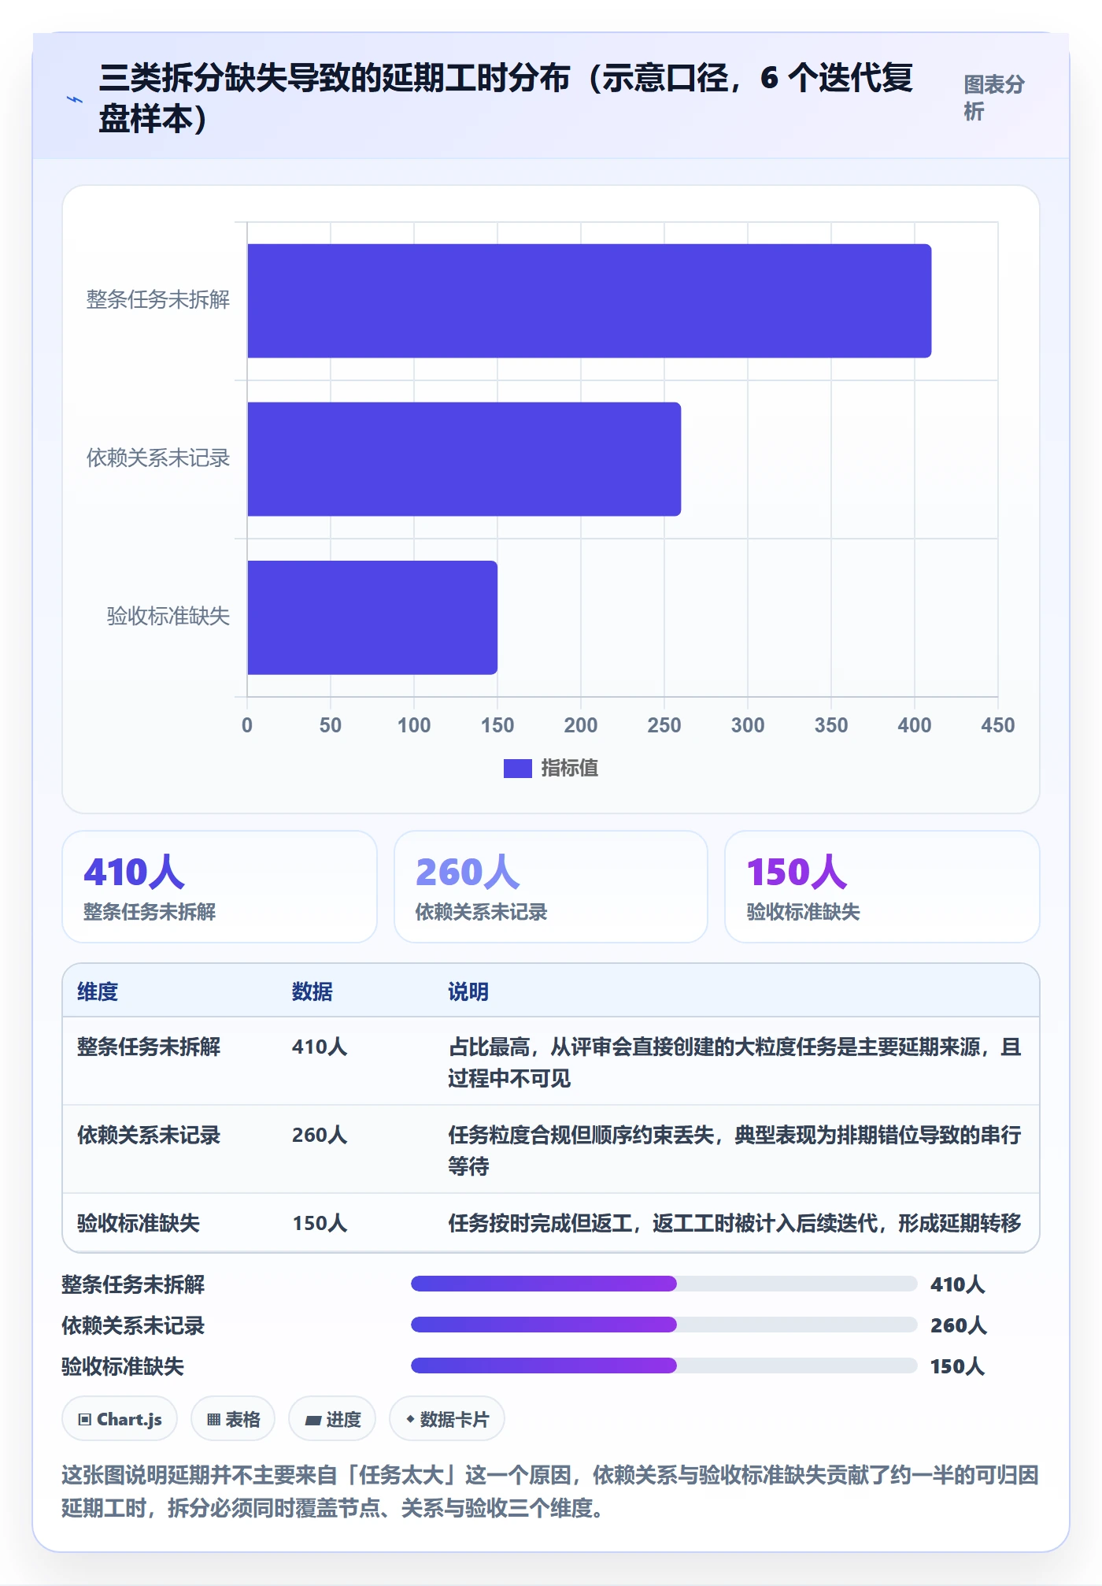The width and height of the screenshot is (1102, 1586).
Task: Toggle the 指标值 legend color swatch
Action: tap(517, 768)
